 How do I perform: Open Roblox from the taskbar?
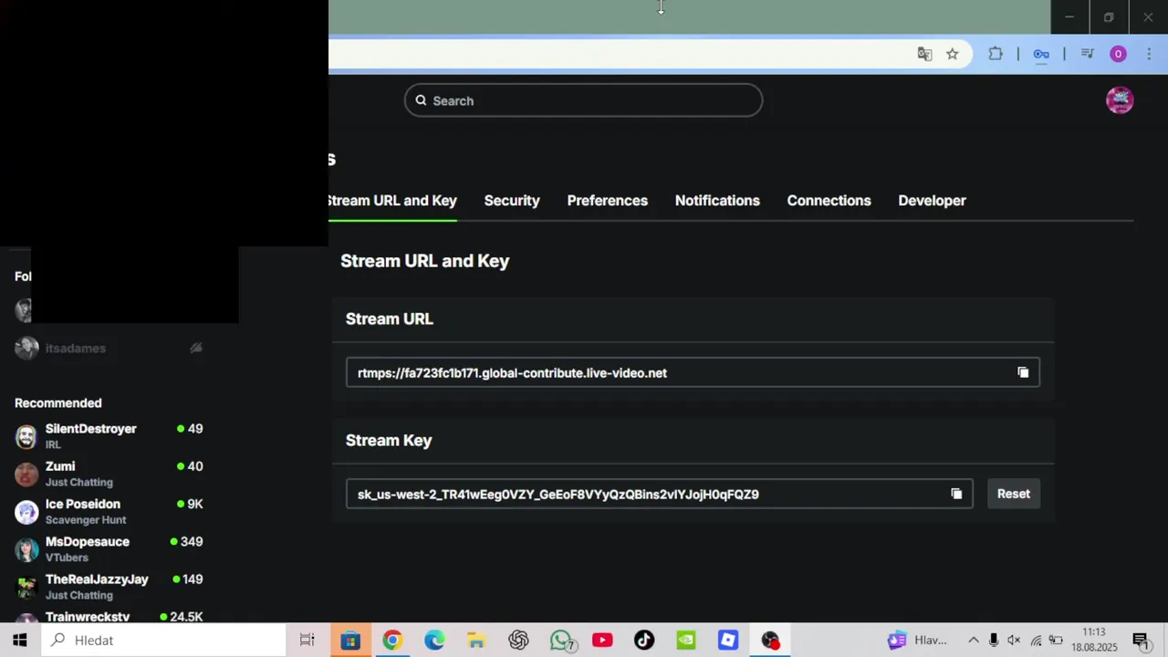click(728, 641)
